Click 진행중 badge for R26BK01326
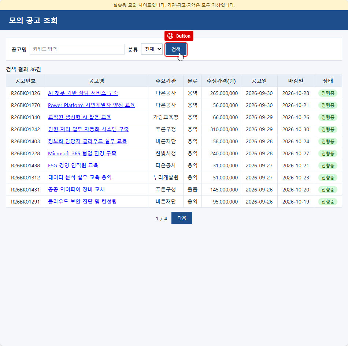 pyautogui.click(x=328, y=93)
